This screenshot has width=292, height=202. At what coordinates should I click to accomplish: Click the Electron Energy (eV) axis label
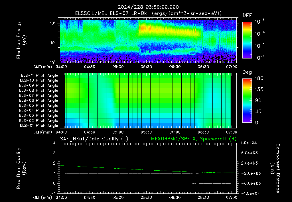21,40
